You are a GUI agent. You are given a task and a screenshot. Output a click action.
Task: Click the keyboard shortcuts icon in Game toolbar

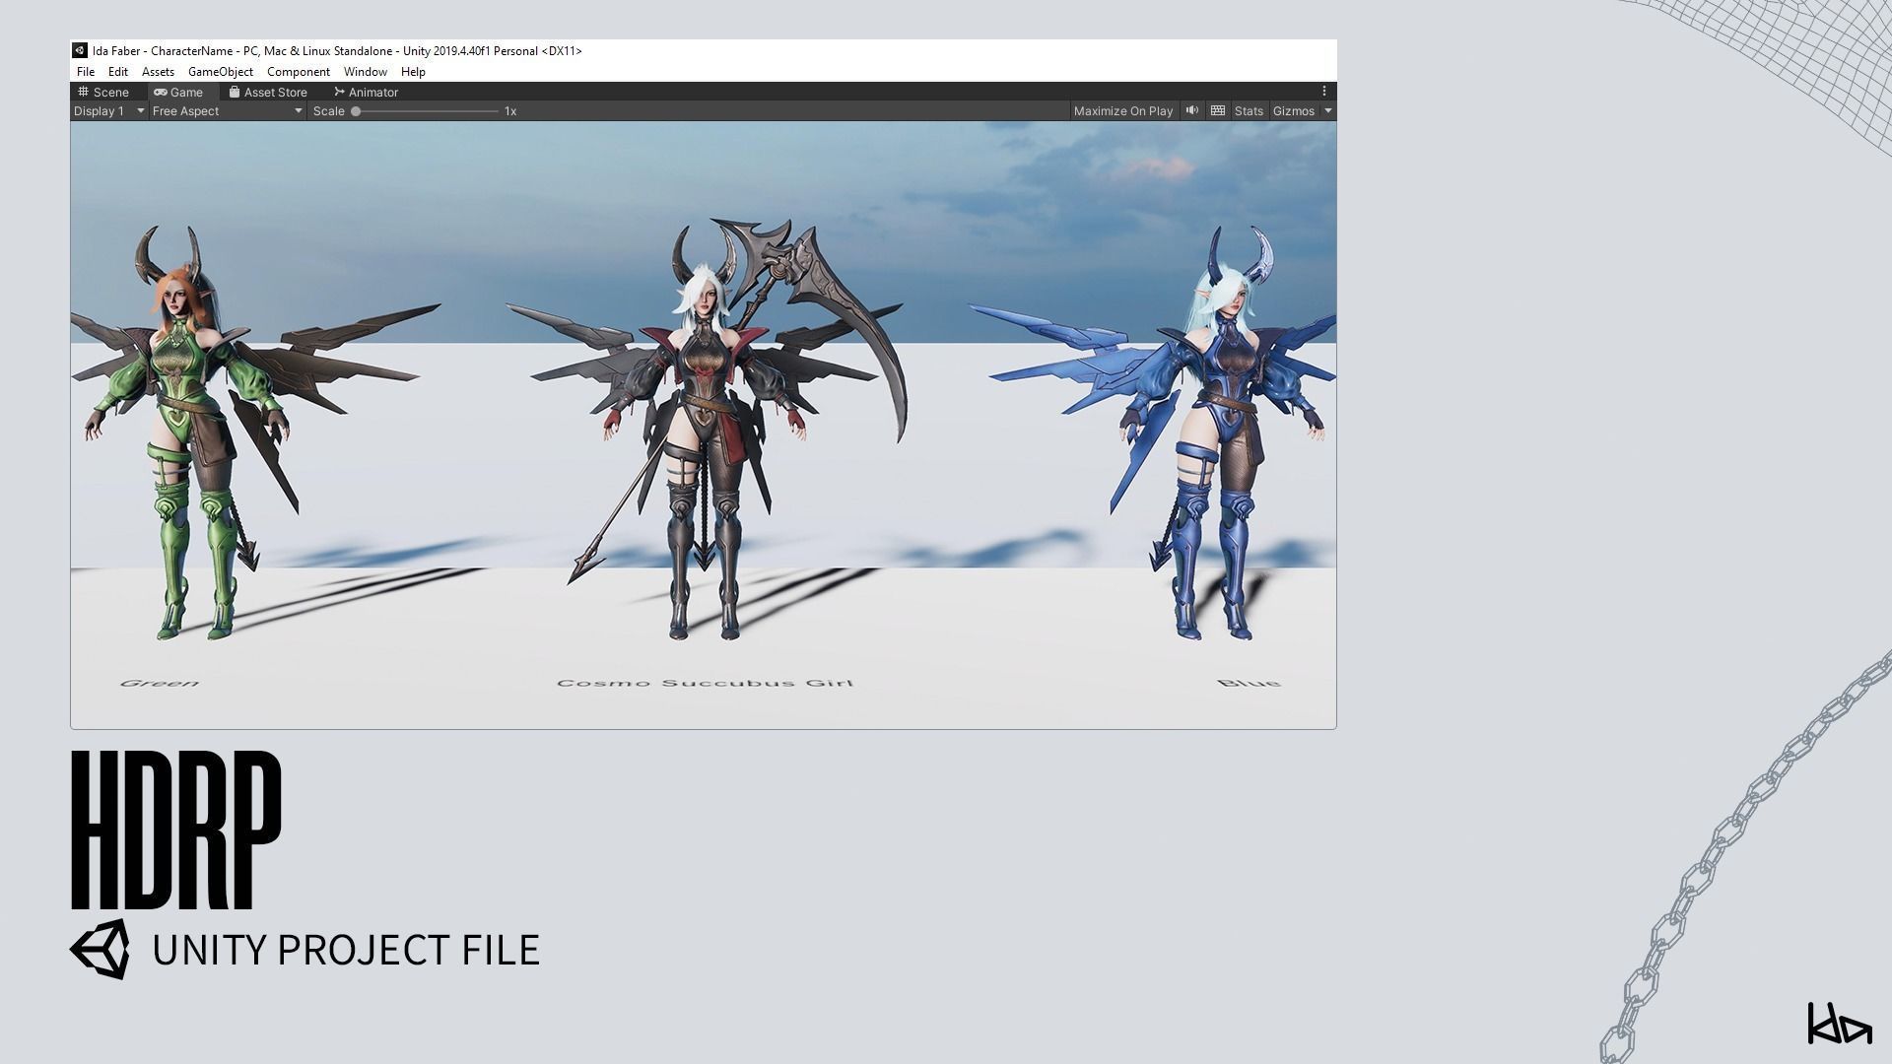click(1218, 110)
